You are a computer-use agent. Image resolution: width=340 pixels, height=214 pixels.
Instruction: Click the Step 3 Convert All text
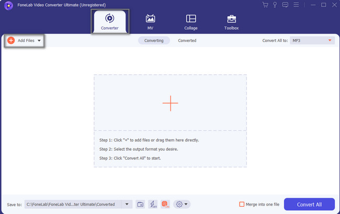[x=130, y=159]
